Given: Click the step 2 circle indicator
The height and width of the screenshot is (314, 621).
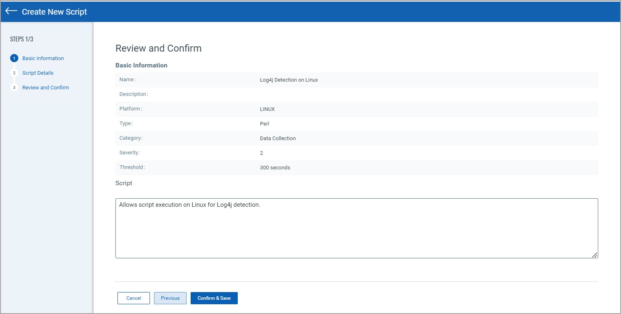Looking at the screenshot, I should (x=14, y=73).
